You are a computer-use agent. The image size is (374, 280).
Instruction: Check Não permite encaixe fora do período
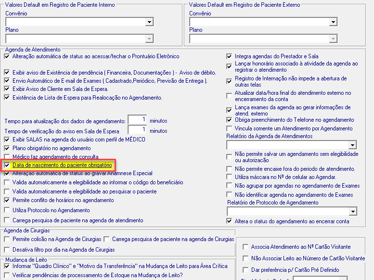(x=229, y=169)
